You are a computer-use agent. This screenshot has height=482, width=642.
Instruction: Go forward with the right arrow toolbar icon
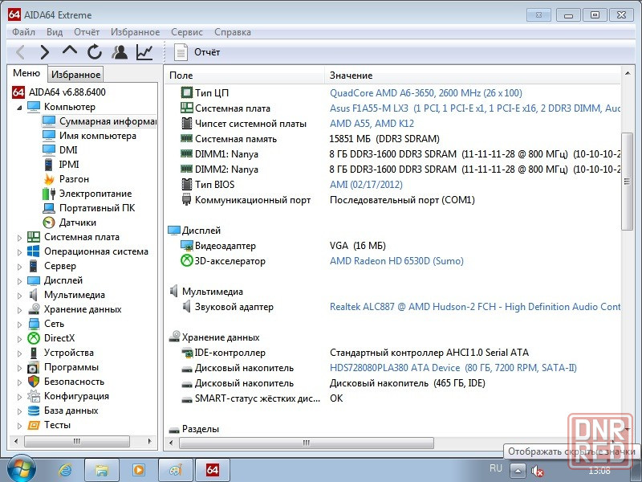(x=45, y=52)
